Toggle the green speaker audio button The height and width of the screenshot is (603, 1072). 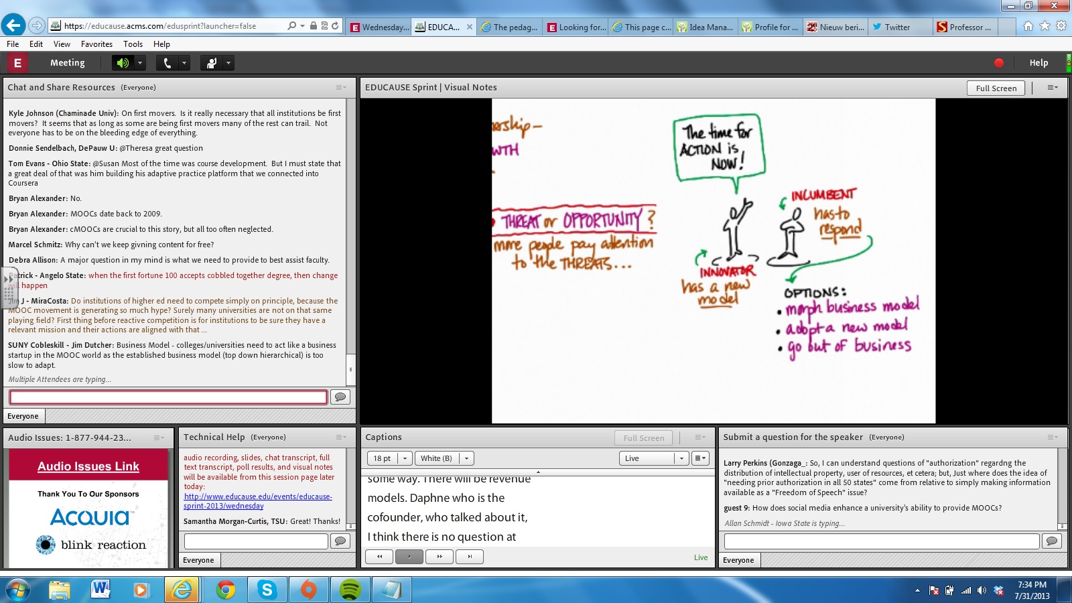(123, 63)
